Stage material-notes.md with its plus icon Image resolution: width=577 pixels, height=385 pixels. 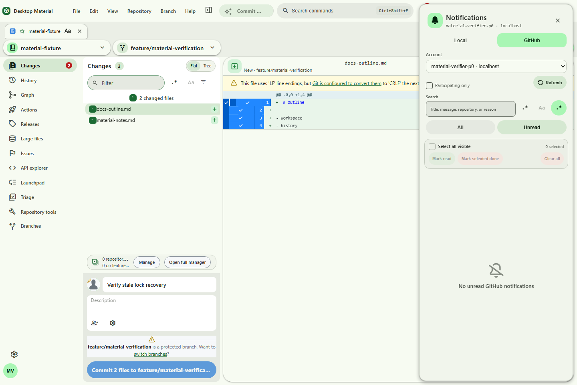214,120
